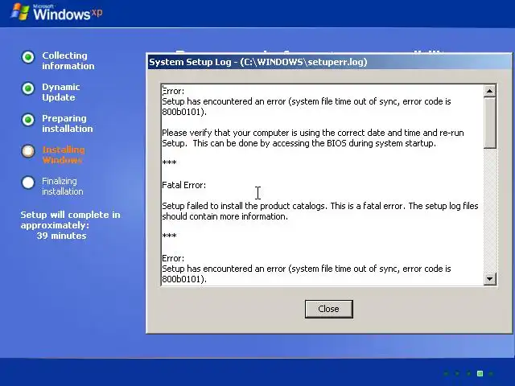Click the orange "Installing Windows" label
This screenshot has width=515, height=386.
64,155
